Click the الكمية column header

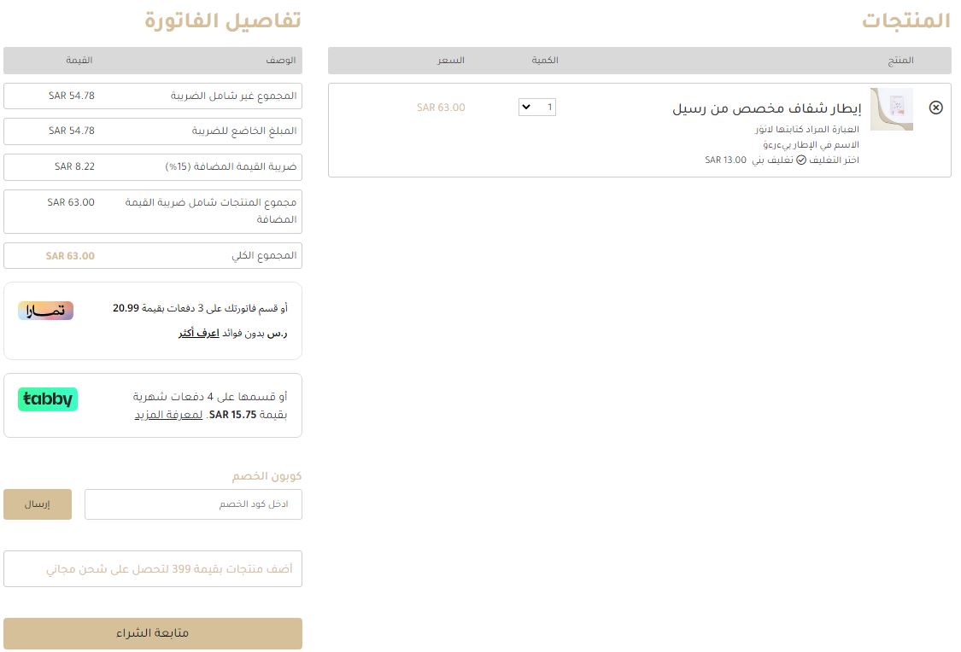(545, 61)
